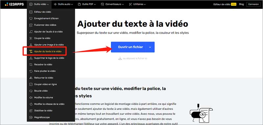Click the text T icon in the menu
This screenshot has width=263, height=125.
[x=31, y=52]
